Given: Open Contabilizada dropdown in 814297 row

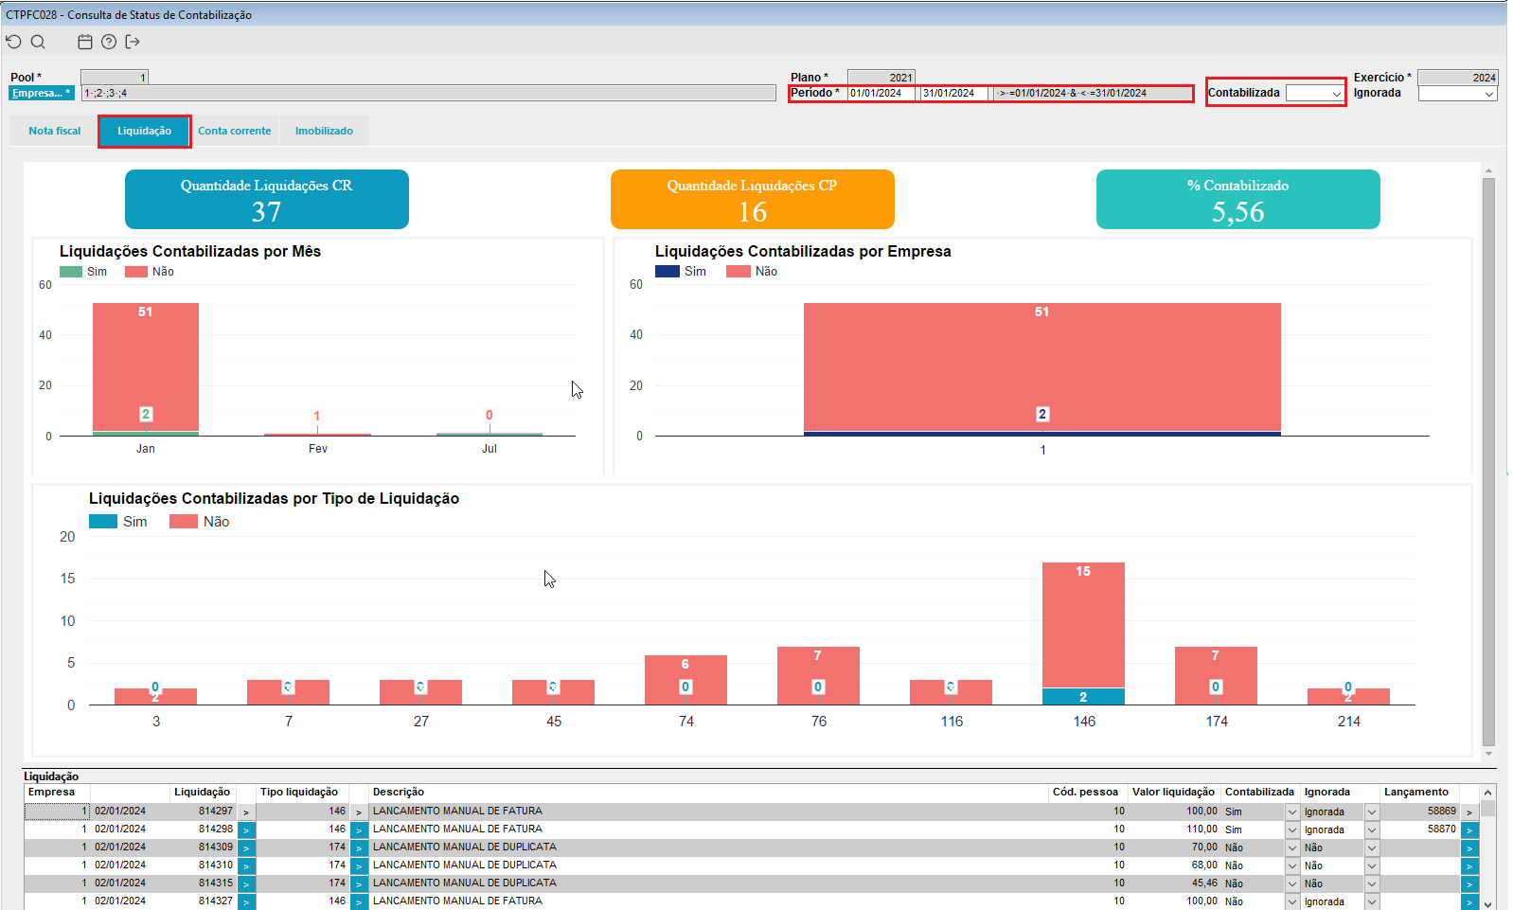Looking at the screenshot, I should [1291, 812].
